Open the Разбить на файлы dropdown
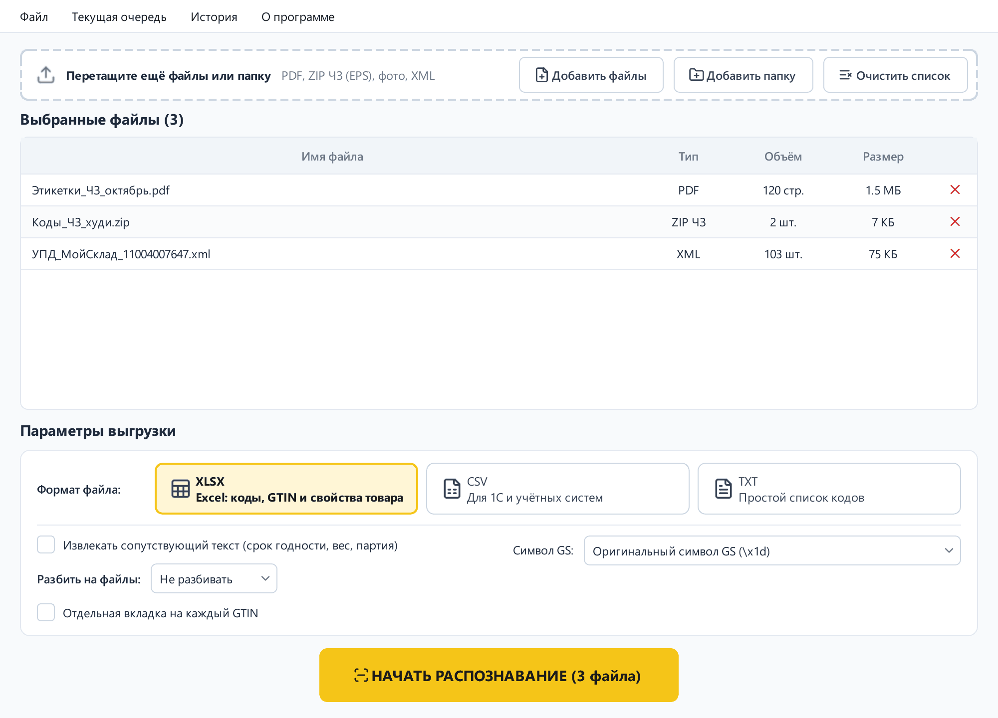This screenshot has width=998, height=718. click(x=214, y=578)
